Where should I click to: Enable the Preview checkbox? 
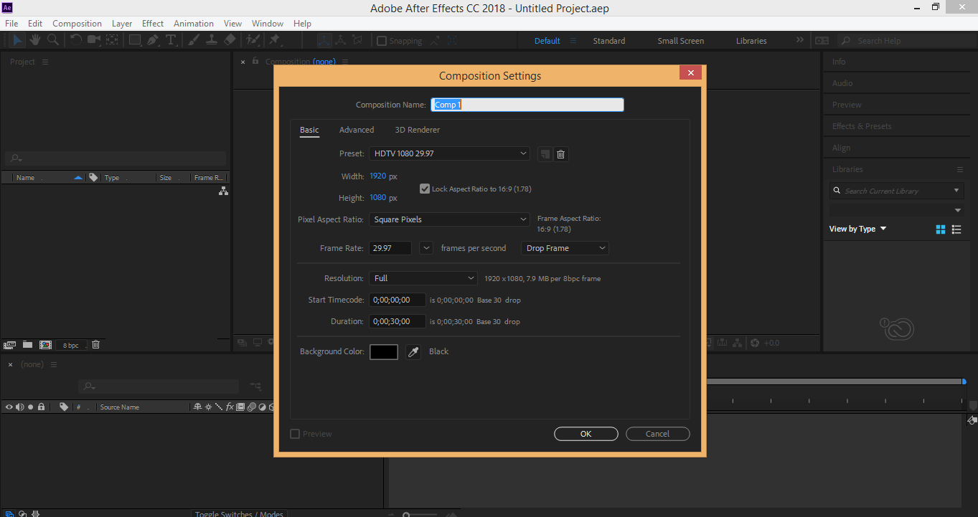tap(295, 434)
